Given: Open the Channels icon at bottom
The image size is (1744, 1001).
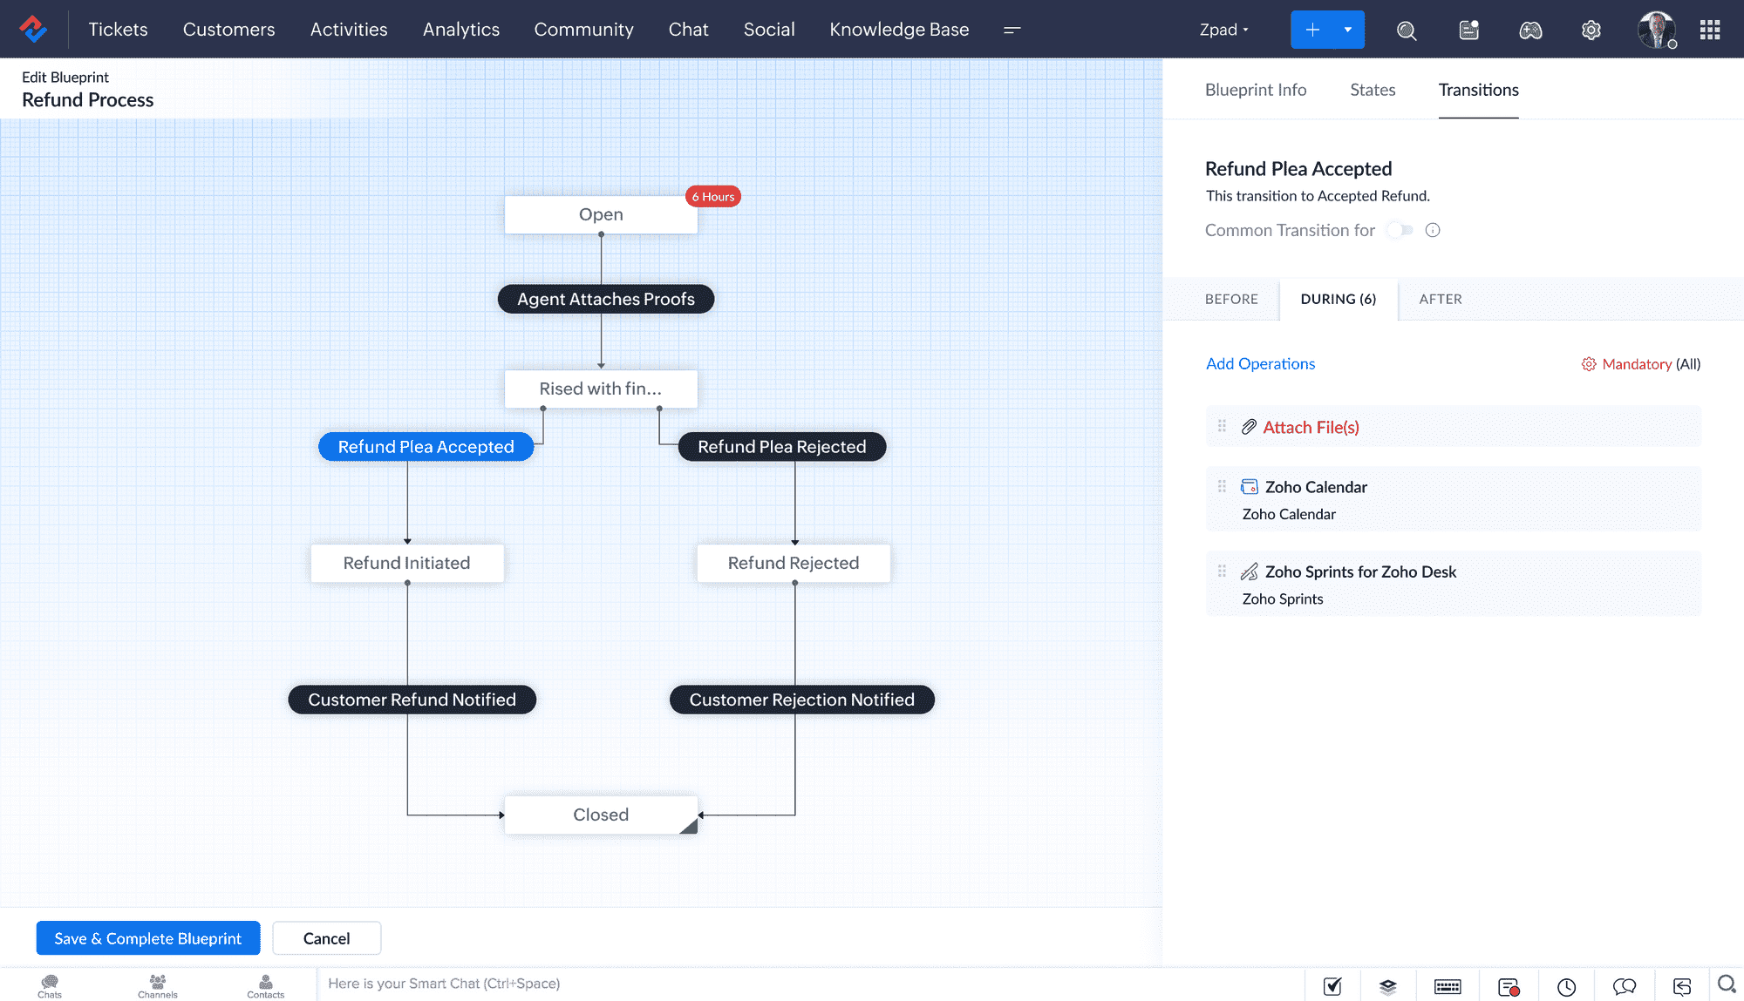Looking at the screenshot, I should [x=158, y=985].
